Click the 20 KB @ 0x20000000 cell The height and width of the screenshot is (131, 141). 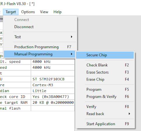[53, 103]
